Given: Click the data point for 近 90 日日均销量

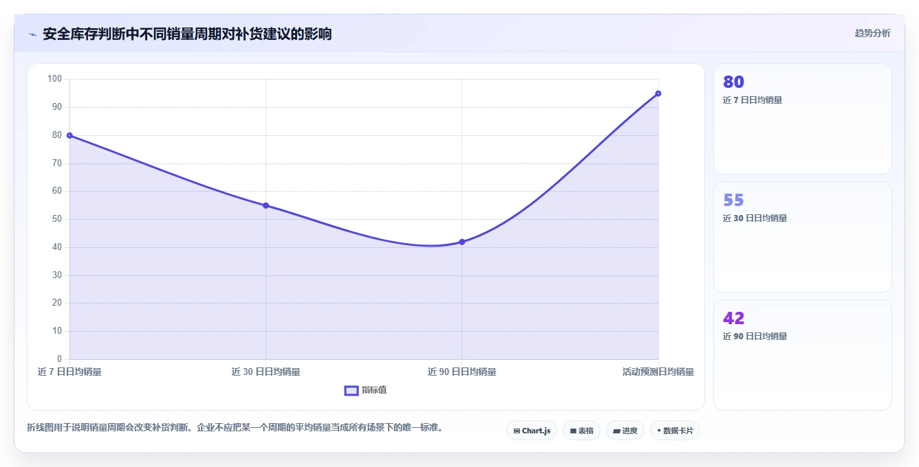Looking at the screenshot, I should click(462, 242).
